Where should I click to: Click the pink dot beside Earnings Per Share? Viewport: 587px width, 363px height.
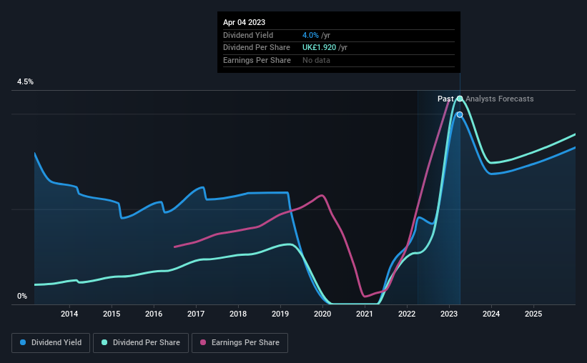[203, 342]
